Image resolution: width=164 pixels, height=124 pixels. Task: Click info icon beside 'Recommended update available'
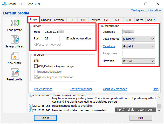coord(31,106)
